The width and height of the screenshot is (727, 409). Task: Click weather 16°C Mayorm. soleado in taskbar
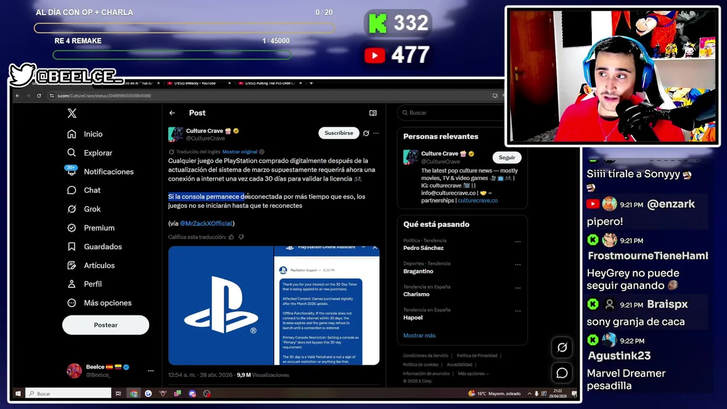click(x=495, y=393)
